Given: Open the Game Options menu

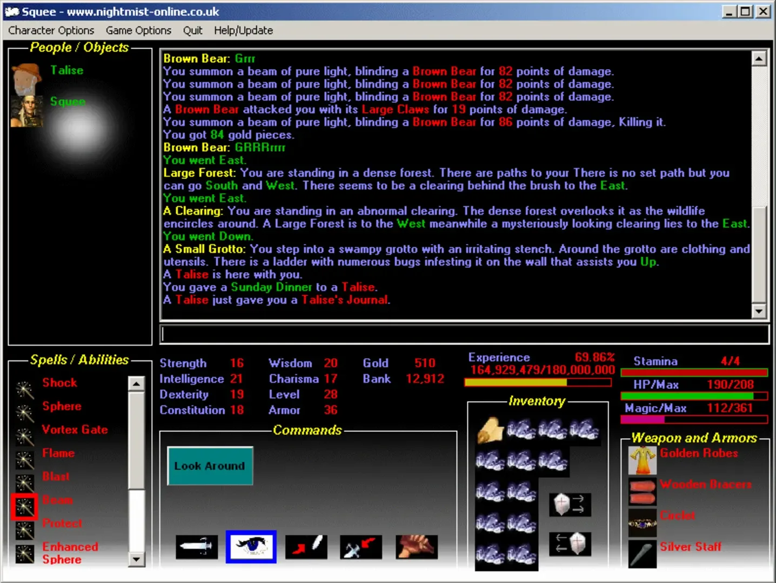Looking at the screenshot, I should pyautogui.click(x=138, y=31).
